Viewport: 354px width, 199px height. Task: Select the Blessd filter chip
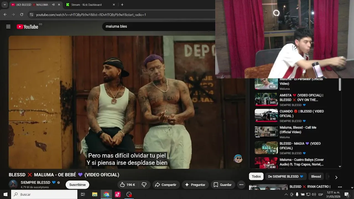316,176
